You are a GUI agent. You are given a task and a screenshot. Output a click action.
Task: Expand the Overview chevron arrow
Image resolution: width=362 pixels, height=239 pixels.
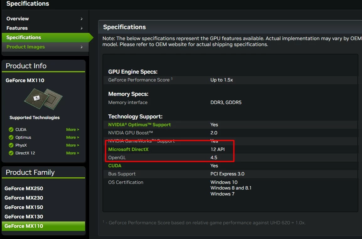(82, 19)
